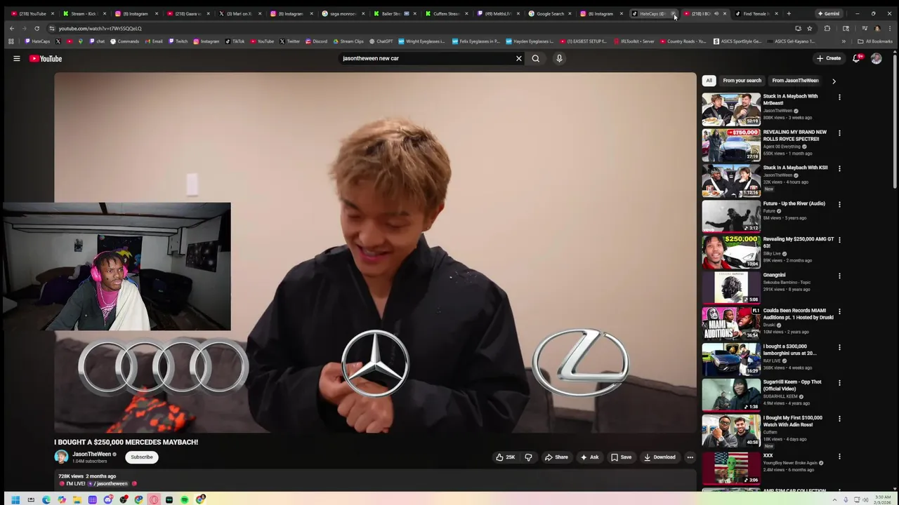The width and height of the screenshot is (899, 505).
Task: Reload the page in browser toolbar
Action: click(x=37, y=28)
